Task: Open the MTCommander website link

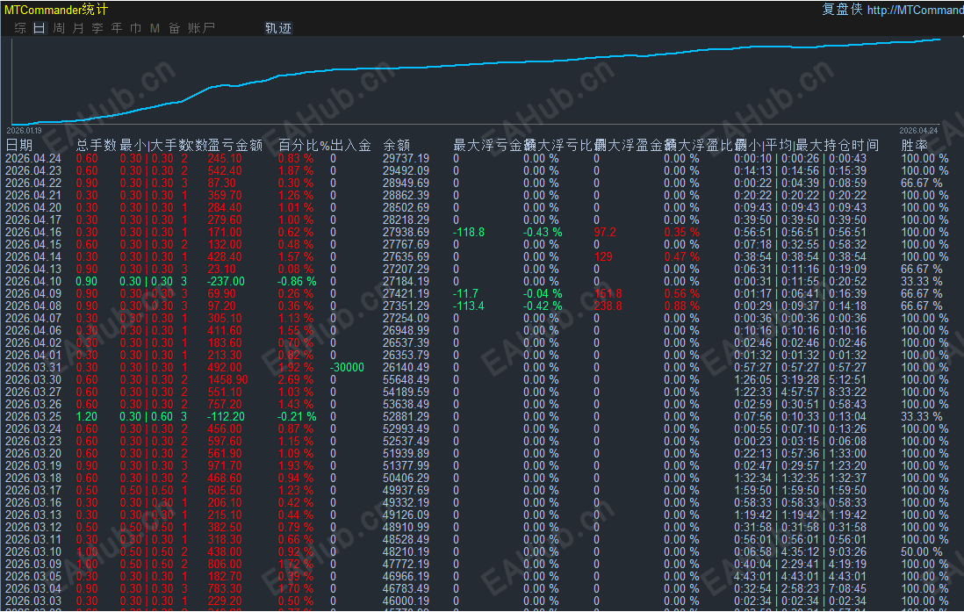Action: [919, 11]
